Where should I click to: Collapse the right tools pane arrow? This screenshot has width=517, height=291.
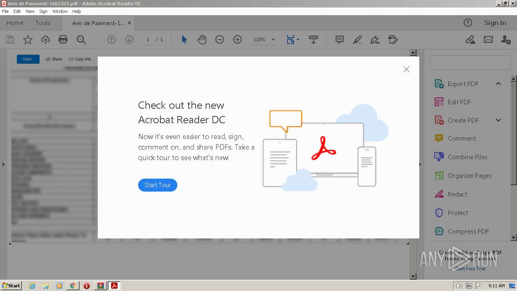coord(420,164)
